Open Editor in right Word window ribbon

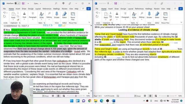[x=157, y=15]
